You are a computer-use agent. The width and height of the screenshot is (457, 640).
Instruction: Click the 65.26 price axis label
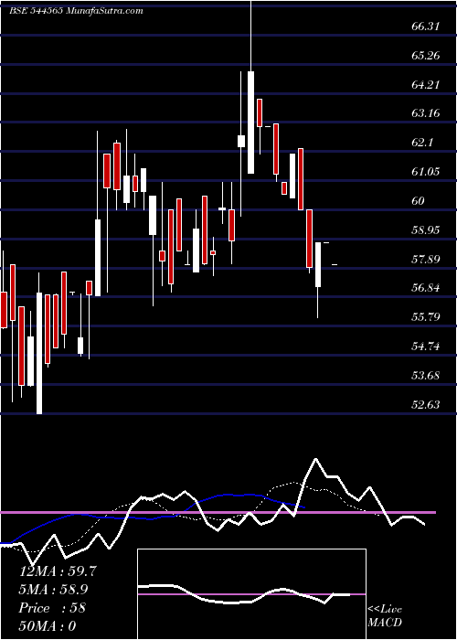pos(426,56)
